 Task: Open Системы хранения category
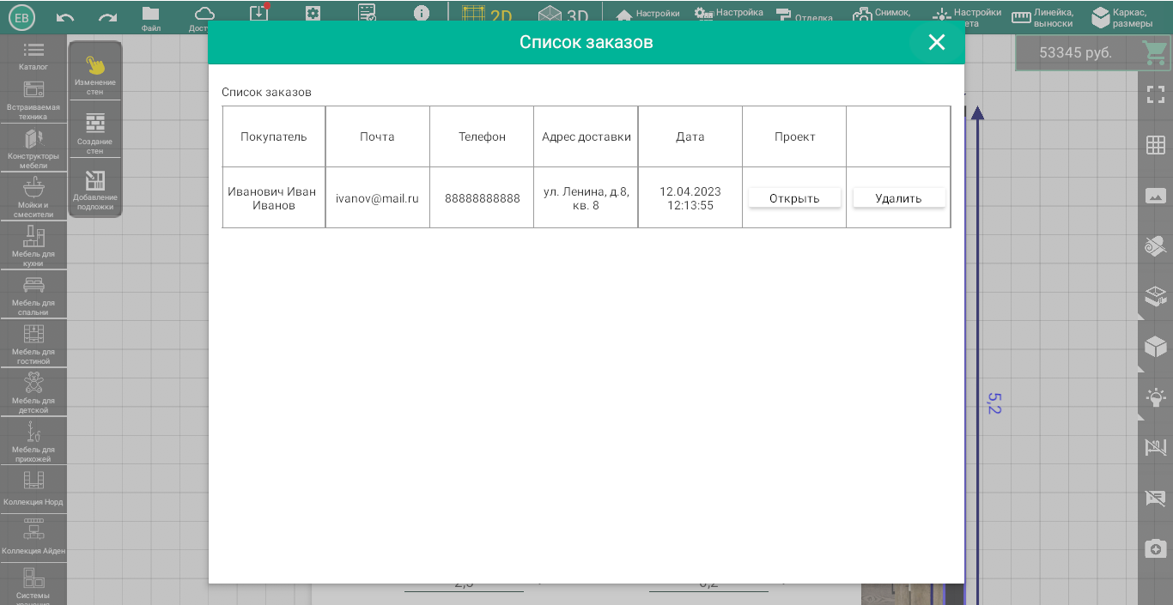click(33, 585)
